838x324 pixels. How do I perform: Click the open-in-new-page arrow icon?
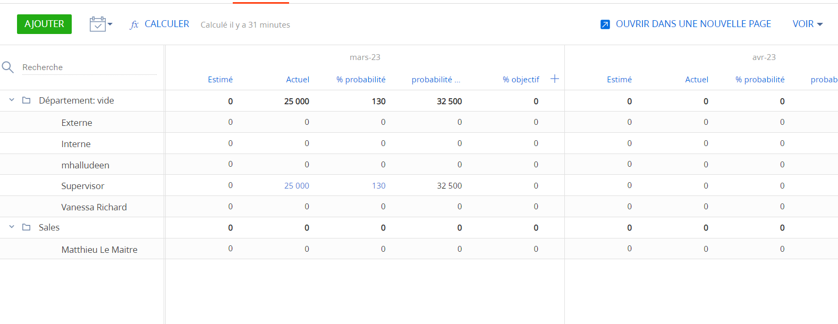(605, 24)
